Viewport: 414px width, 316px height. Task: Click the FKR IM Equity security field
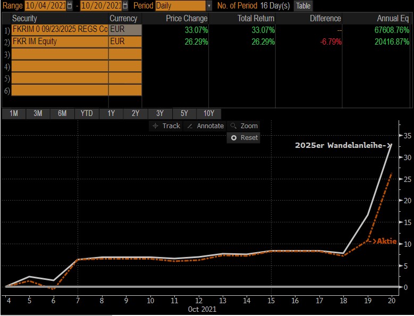[x=60, y=41]
